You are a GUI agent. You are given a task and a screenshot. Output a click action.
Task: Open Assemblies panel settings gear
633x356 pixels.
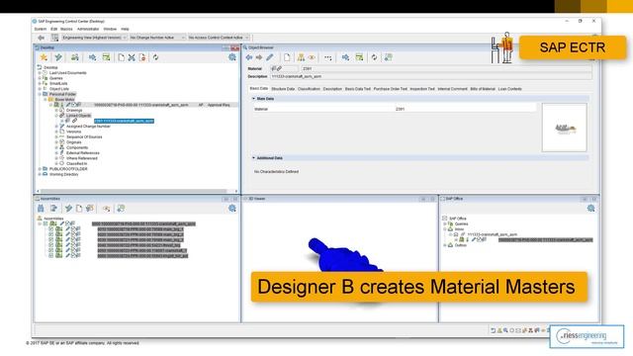click(x=232, y=209)
